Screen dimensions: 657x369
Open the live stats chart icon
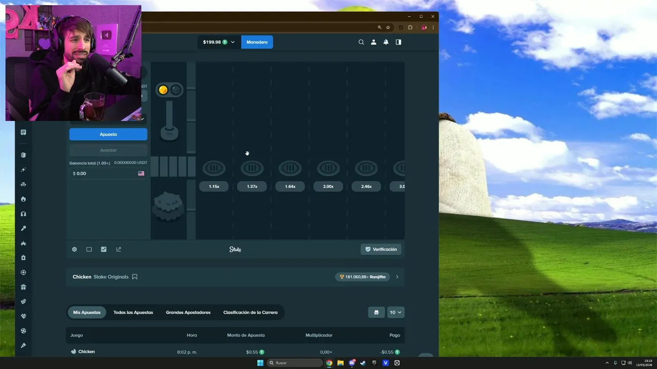[104, 249]
